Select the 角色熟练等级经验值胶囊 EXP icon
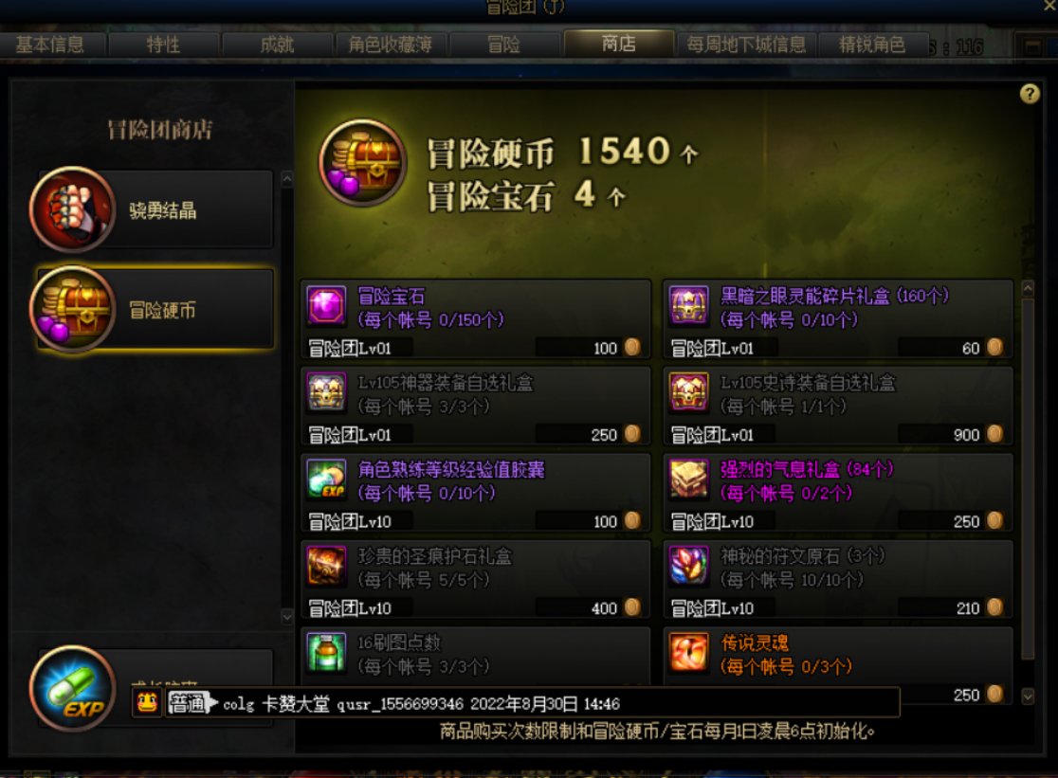Image resolution: width=1058 pixels, height=778 pixels. pyautogui.click(x=326, y=479)
